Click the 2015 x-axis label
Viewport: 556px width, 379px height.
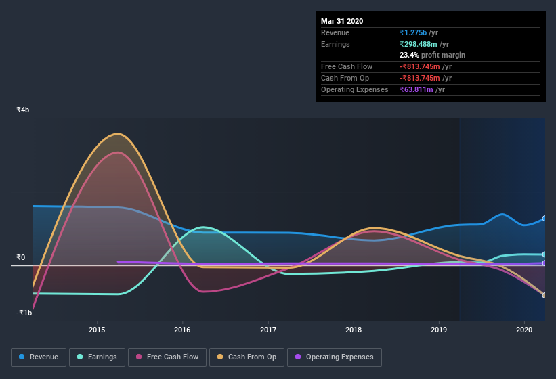[97, 330]
